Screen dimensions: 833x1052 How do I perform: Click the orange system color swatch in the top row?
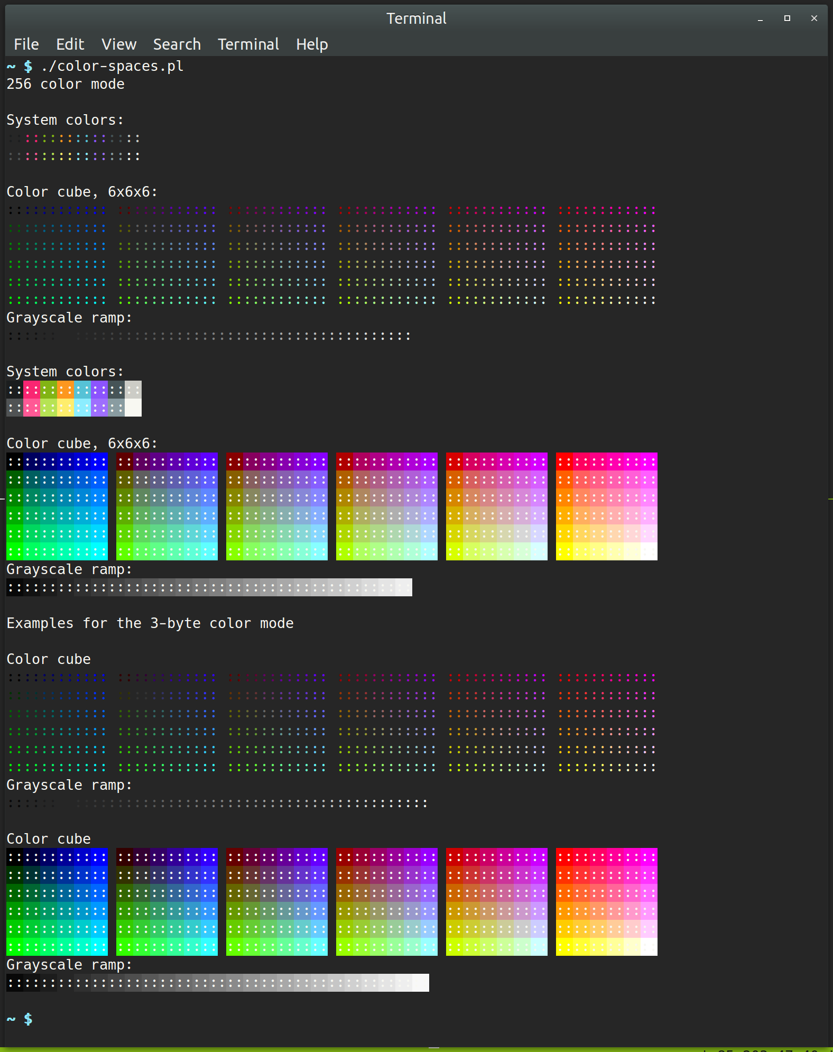click(x=66, y=390)
